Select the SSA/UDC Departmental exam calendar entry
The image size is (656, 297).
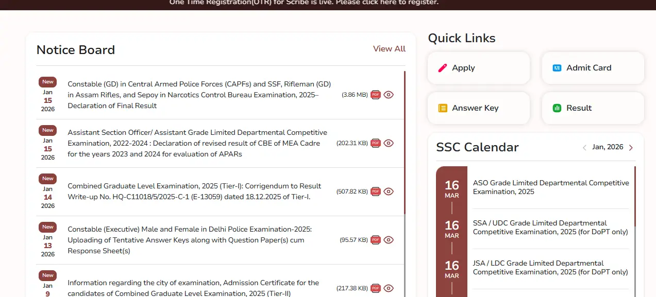click(x=551, y=227)
